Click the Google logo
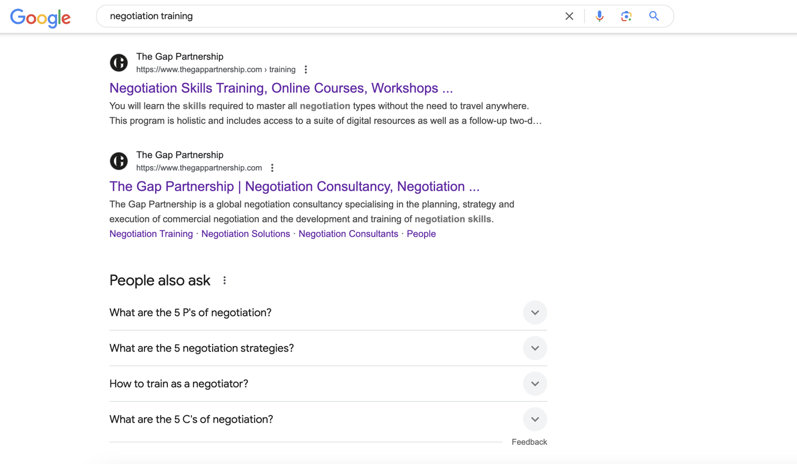Image resolution: width=797 pixels, height=464 pixels. tap(40, 18)
